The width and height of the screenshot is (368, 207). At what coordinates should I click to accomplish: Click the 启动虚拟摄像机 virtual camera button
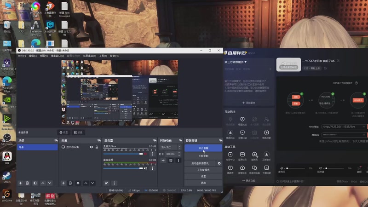(200, 163)
